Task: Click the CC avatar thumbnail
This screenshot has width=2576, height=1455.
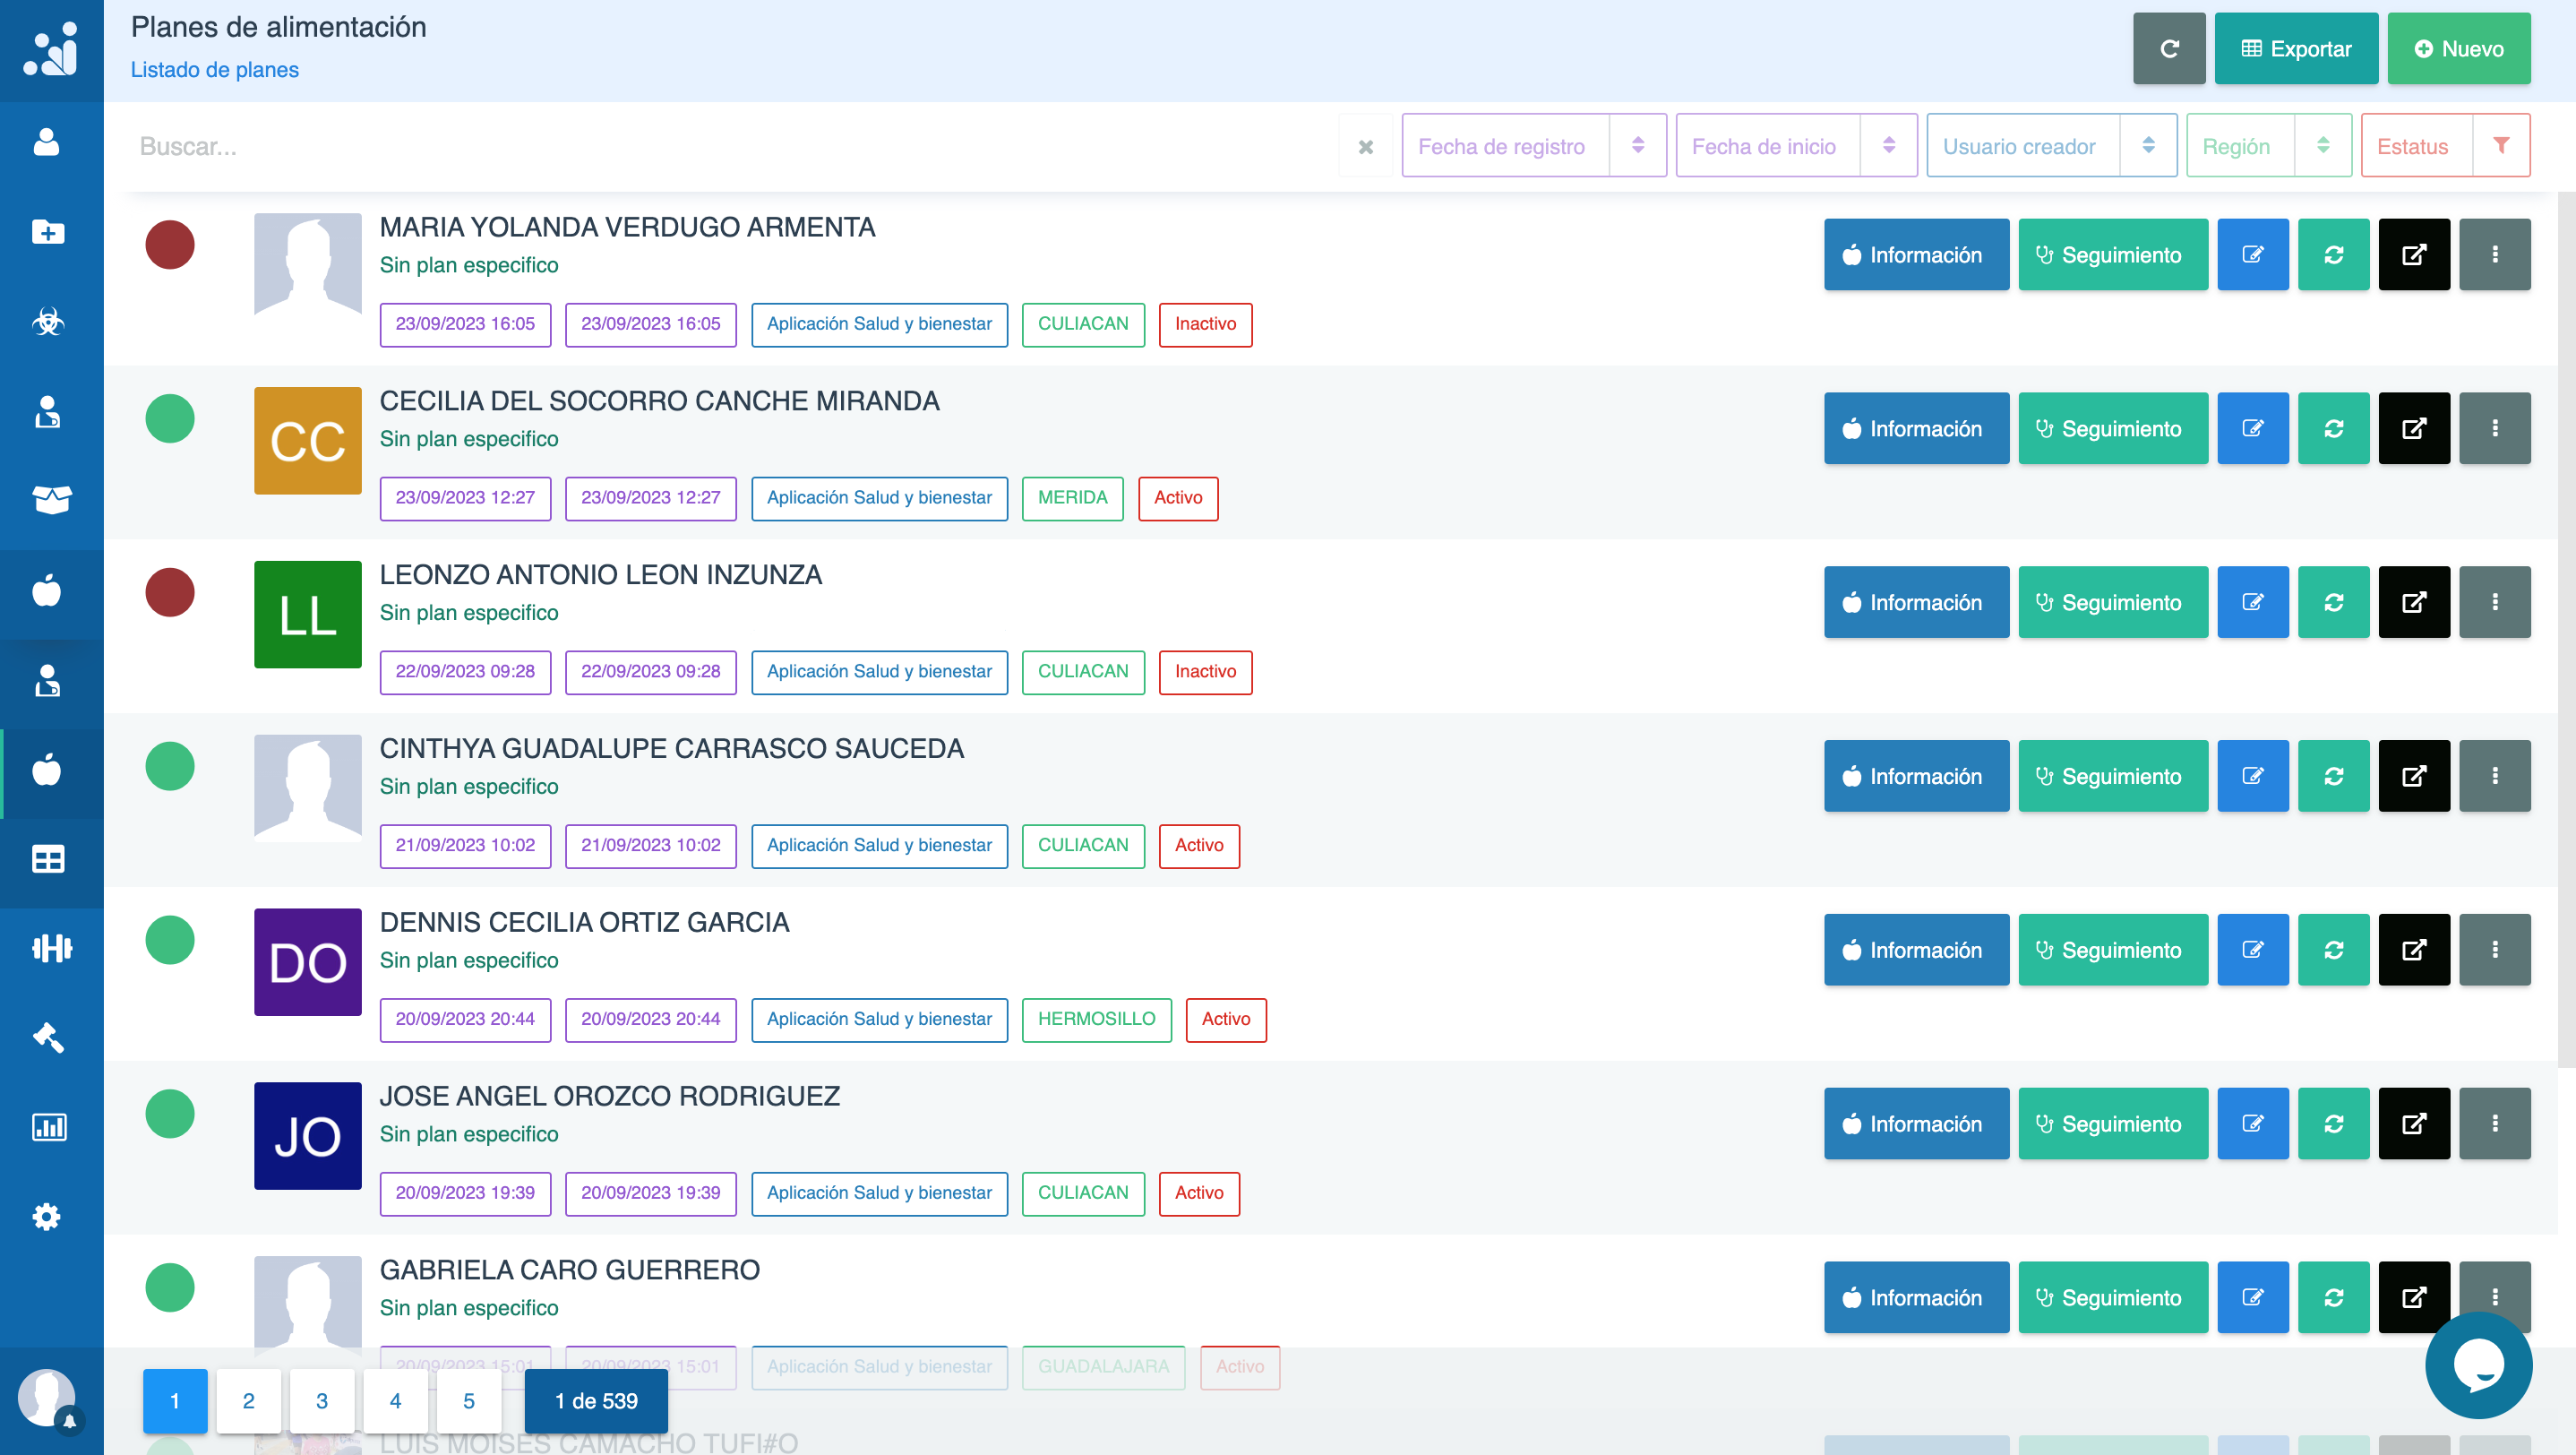Action: (x=308, y=441)
